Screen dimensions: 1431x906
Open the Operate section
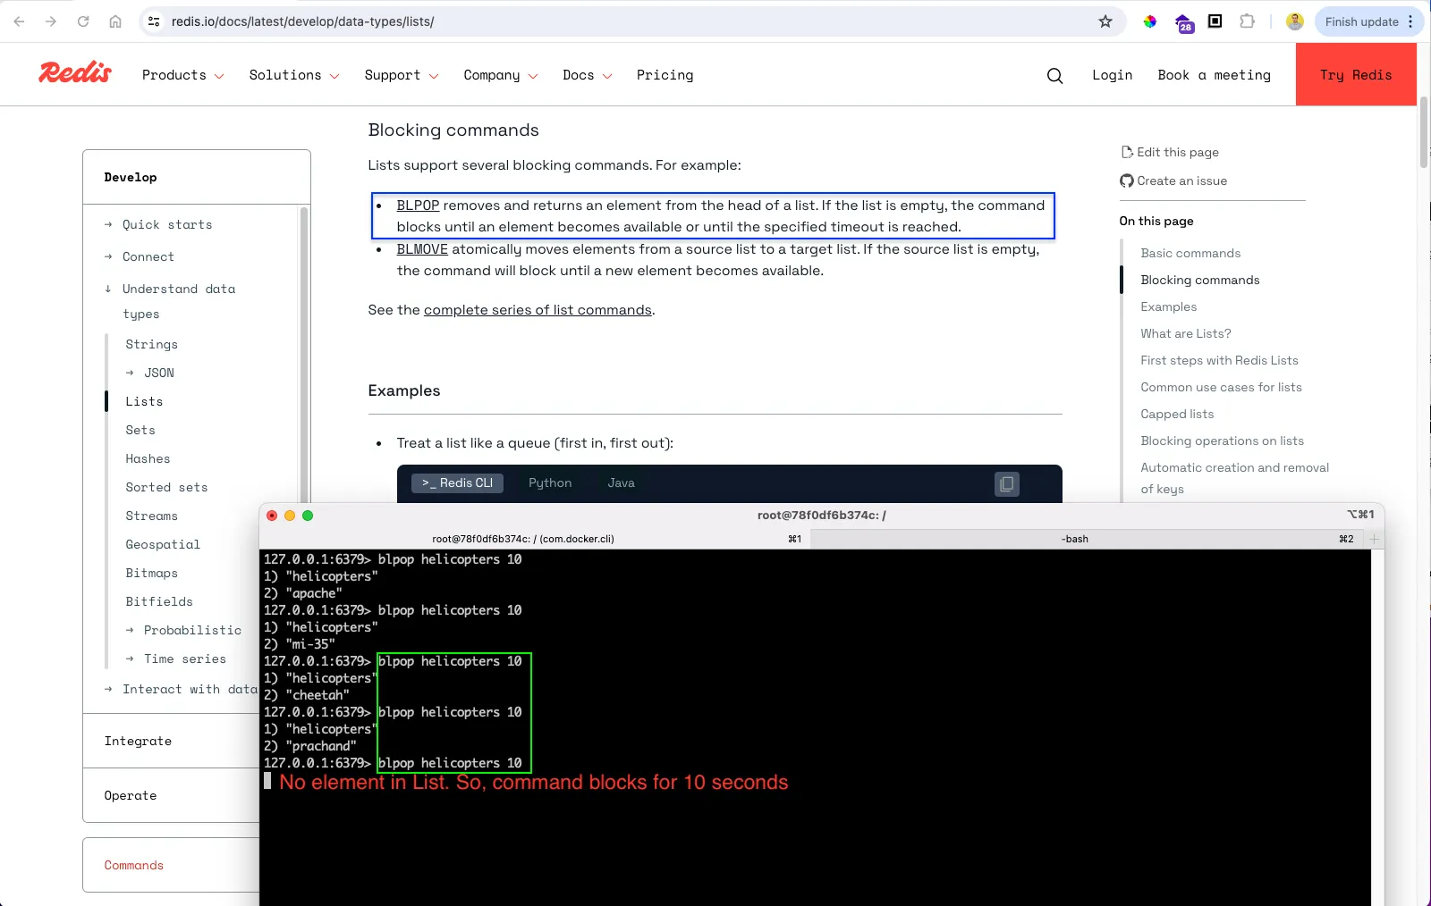(131, 796)
